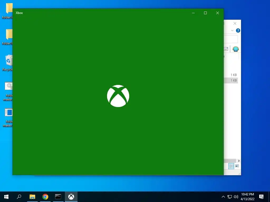This screenshot has width=270, height=202.
Task: Open taskbar search
Action: (x=19, y=197)
